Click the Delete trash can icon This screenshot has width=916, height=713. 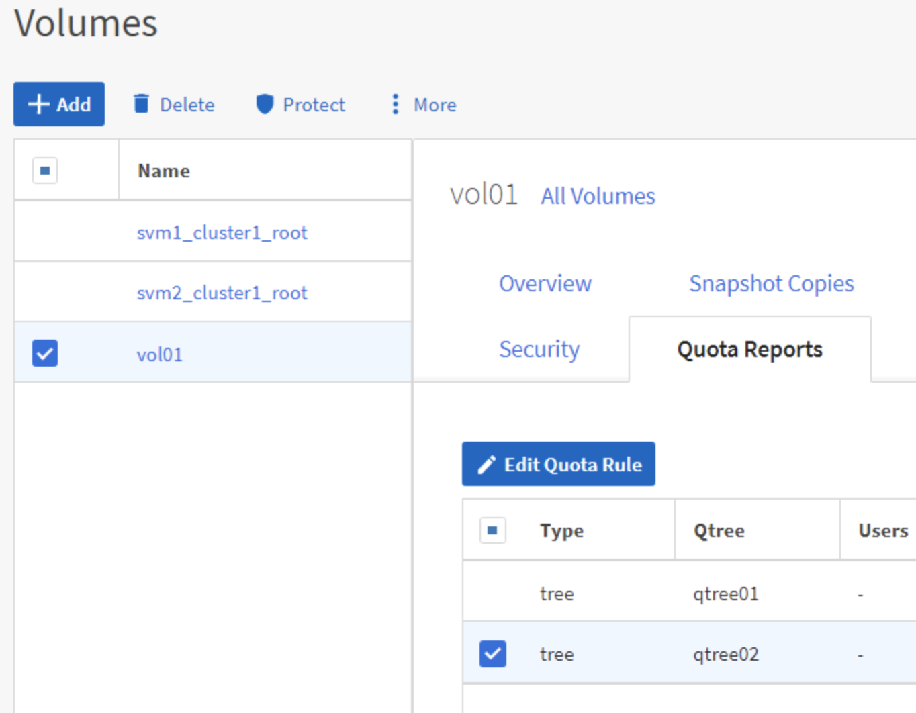point(141,104)
